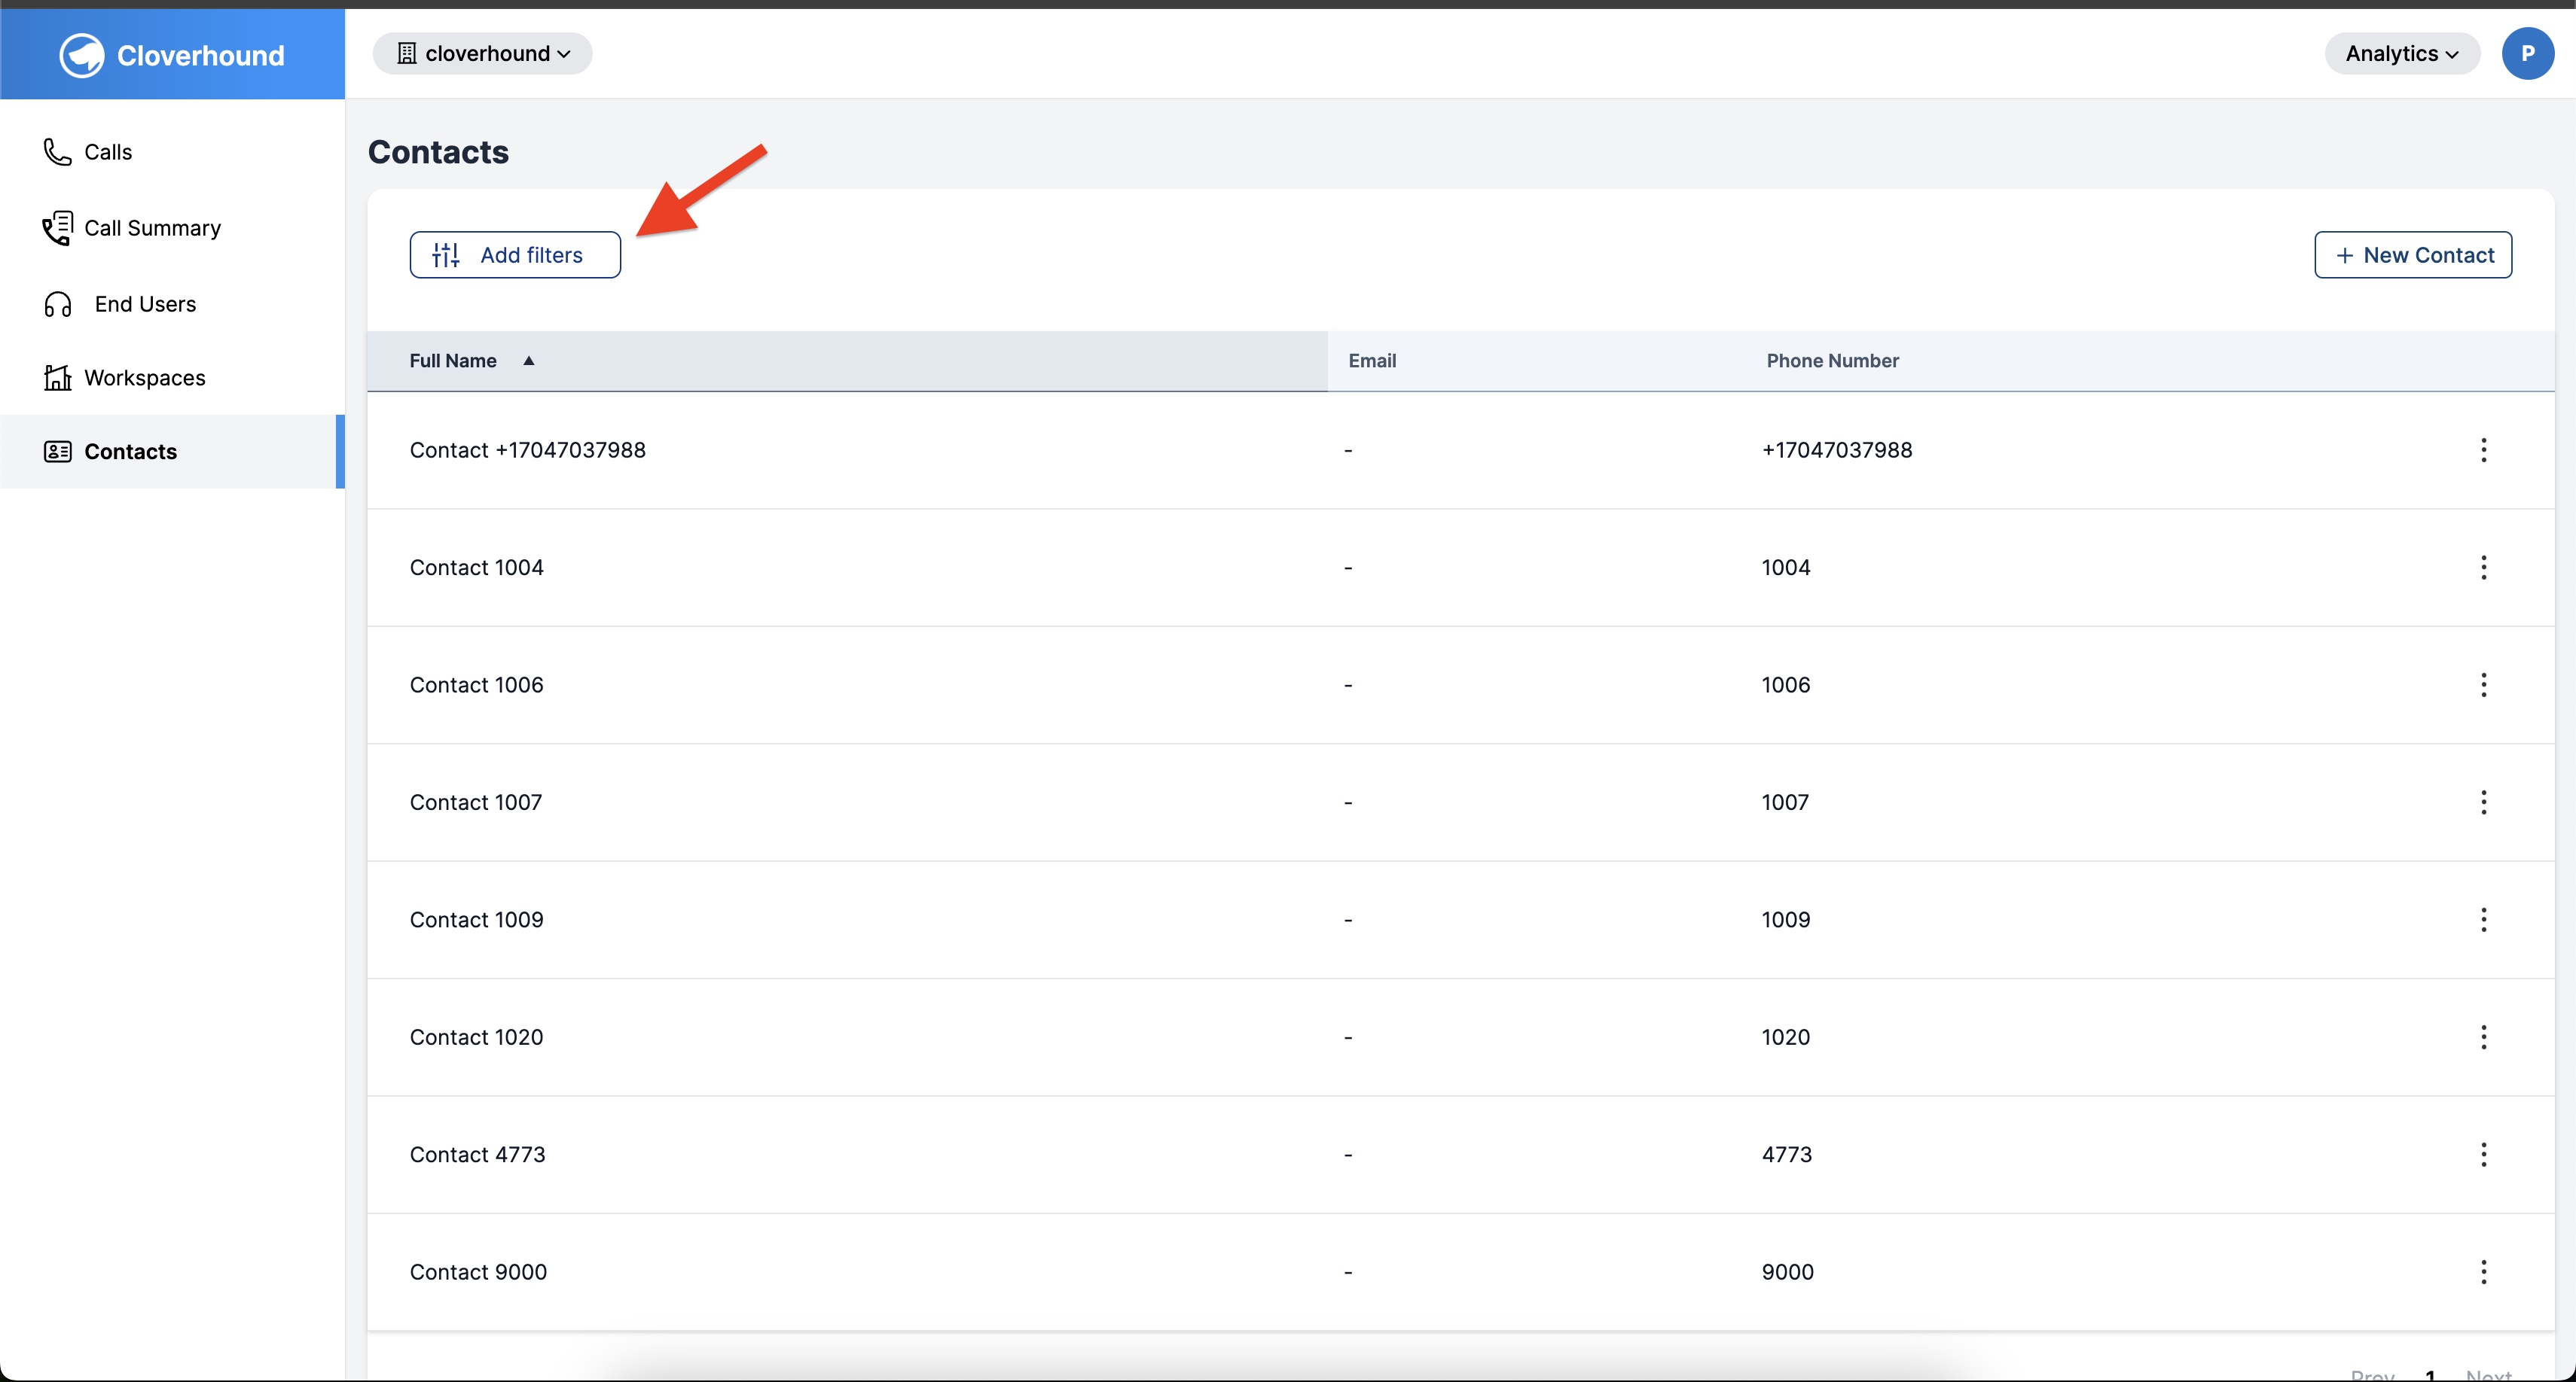Open Call Summary in the sidebar
The height and width of the screenshot is (1382, 2576).
point(172,228)
